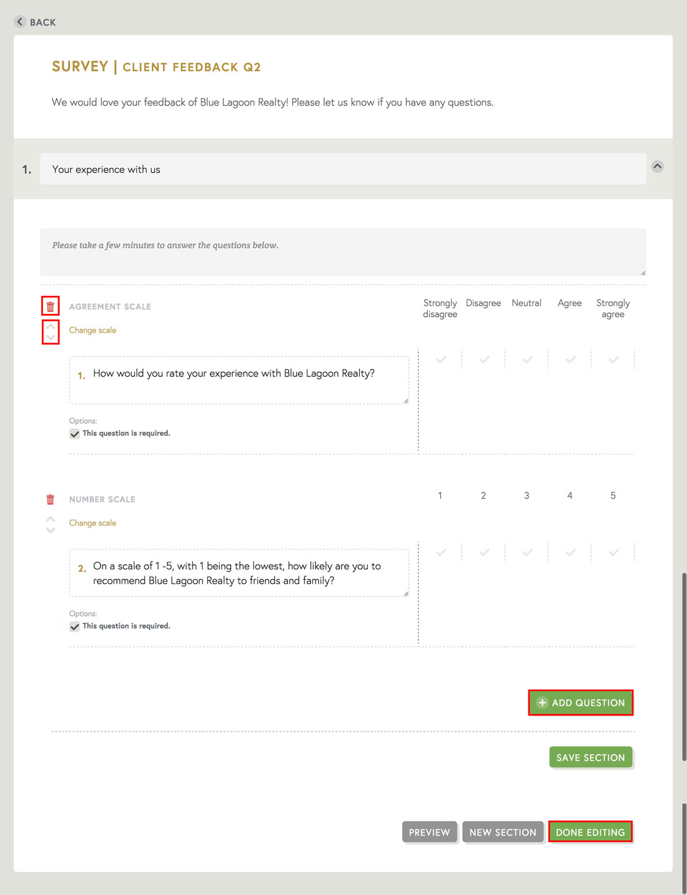This screenshot has height=895, width=687.
Task: Delete the Agreement Scale question
Action: click(x=51, y=306)
